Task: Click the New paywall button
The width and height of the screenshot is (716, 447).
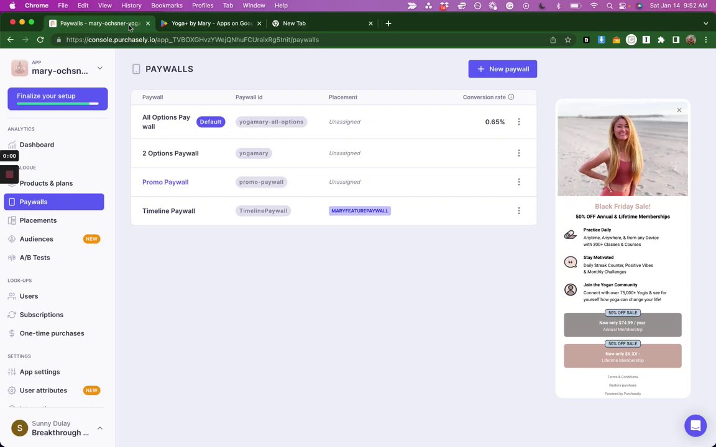Action: click(x=502, y=69)
